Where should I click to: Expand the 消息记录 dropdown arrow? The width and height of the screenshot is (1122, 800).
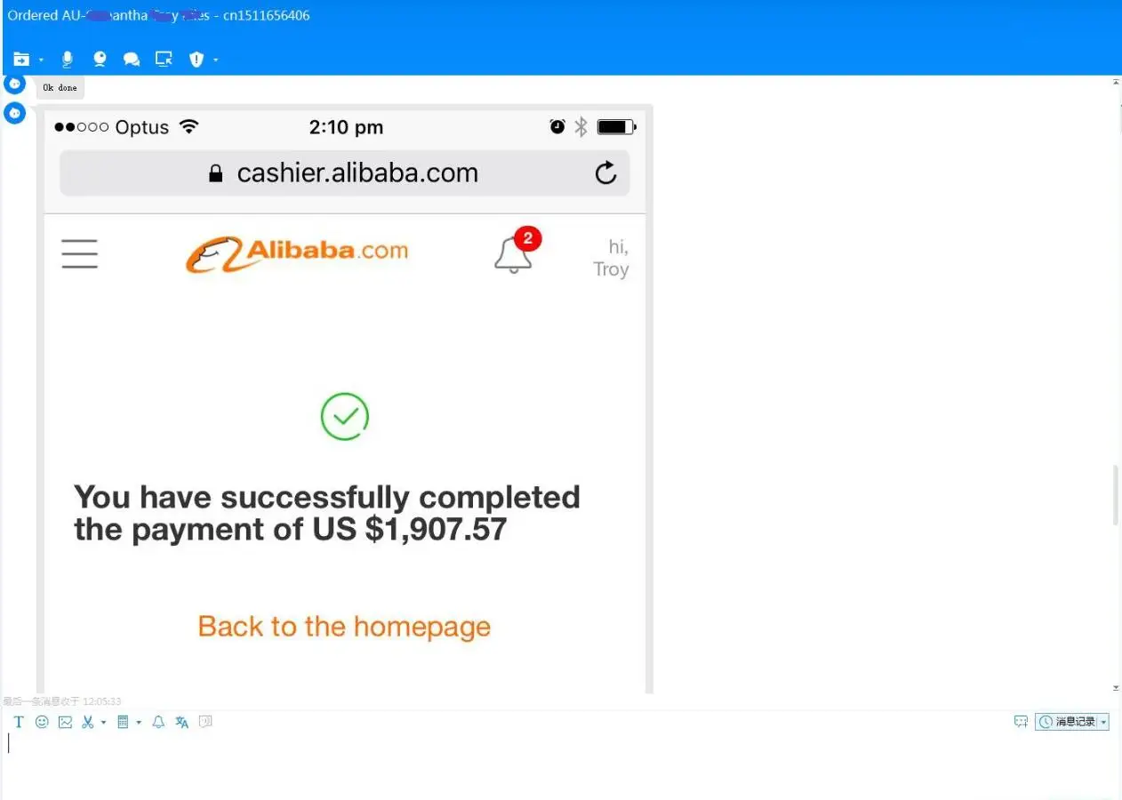coord(1104,722)
